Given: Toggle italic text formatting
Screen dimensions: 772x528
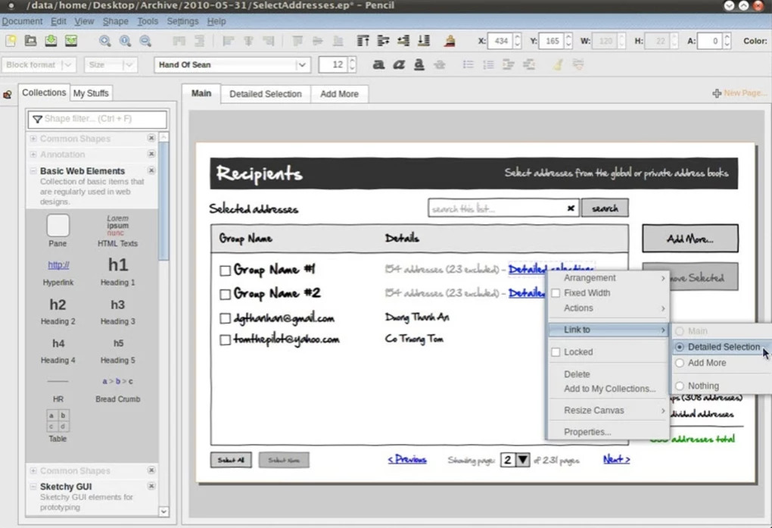Looking at the screenshot, I should coord(398,64).
